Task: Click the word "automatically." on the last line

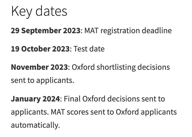Action: tap(35, 125)
